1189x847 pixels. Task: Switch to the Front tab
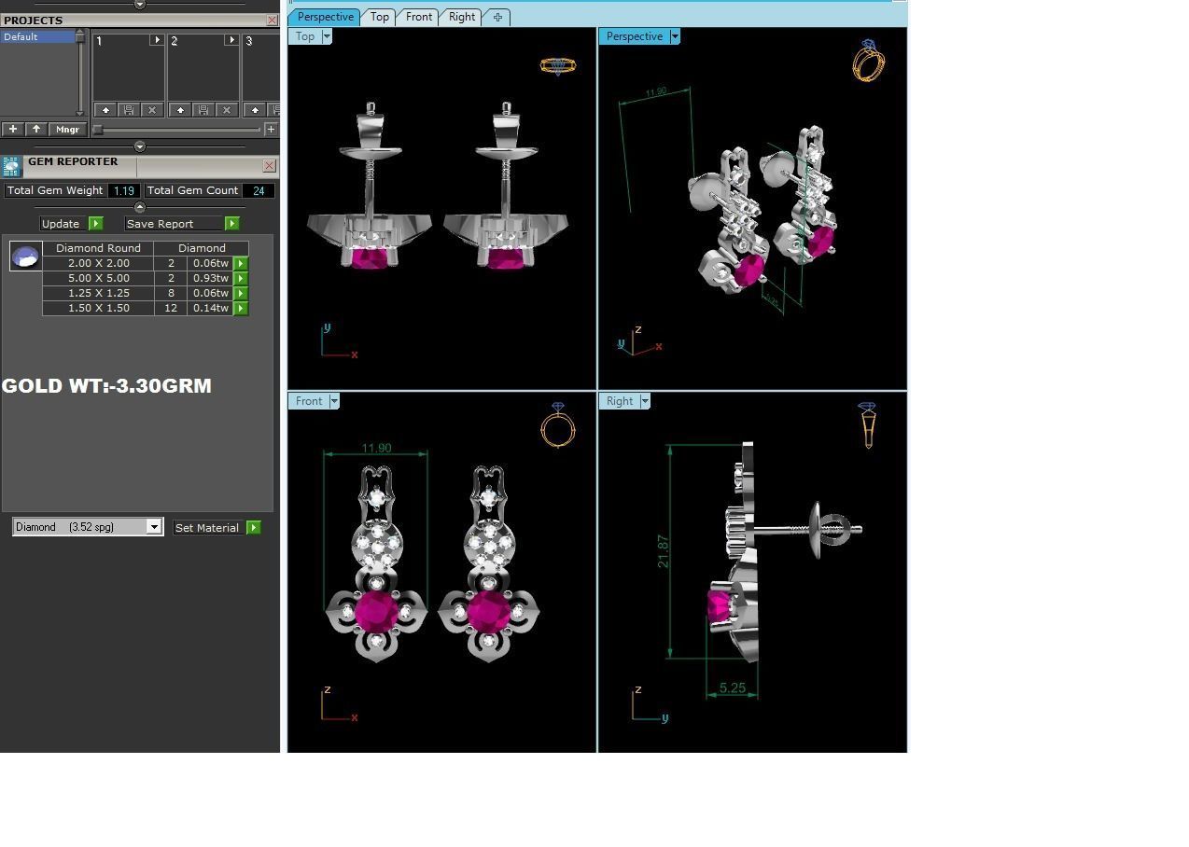pos(419,17)
